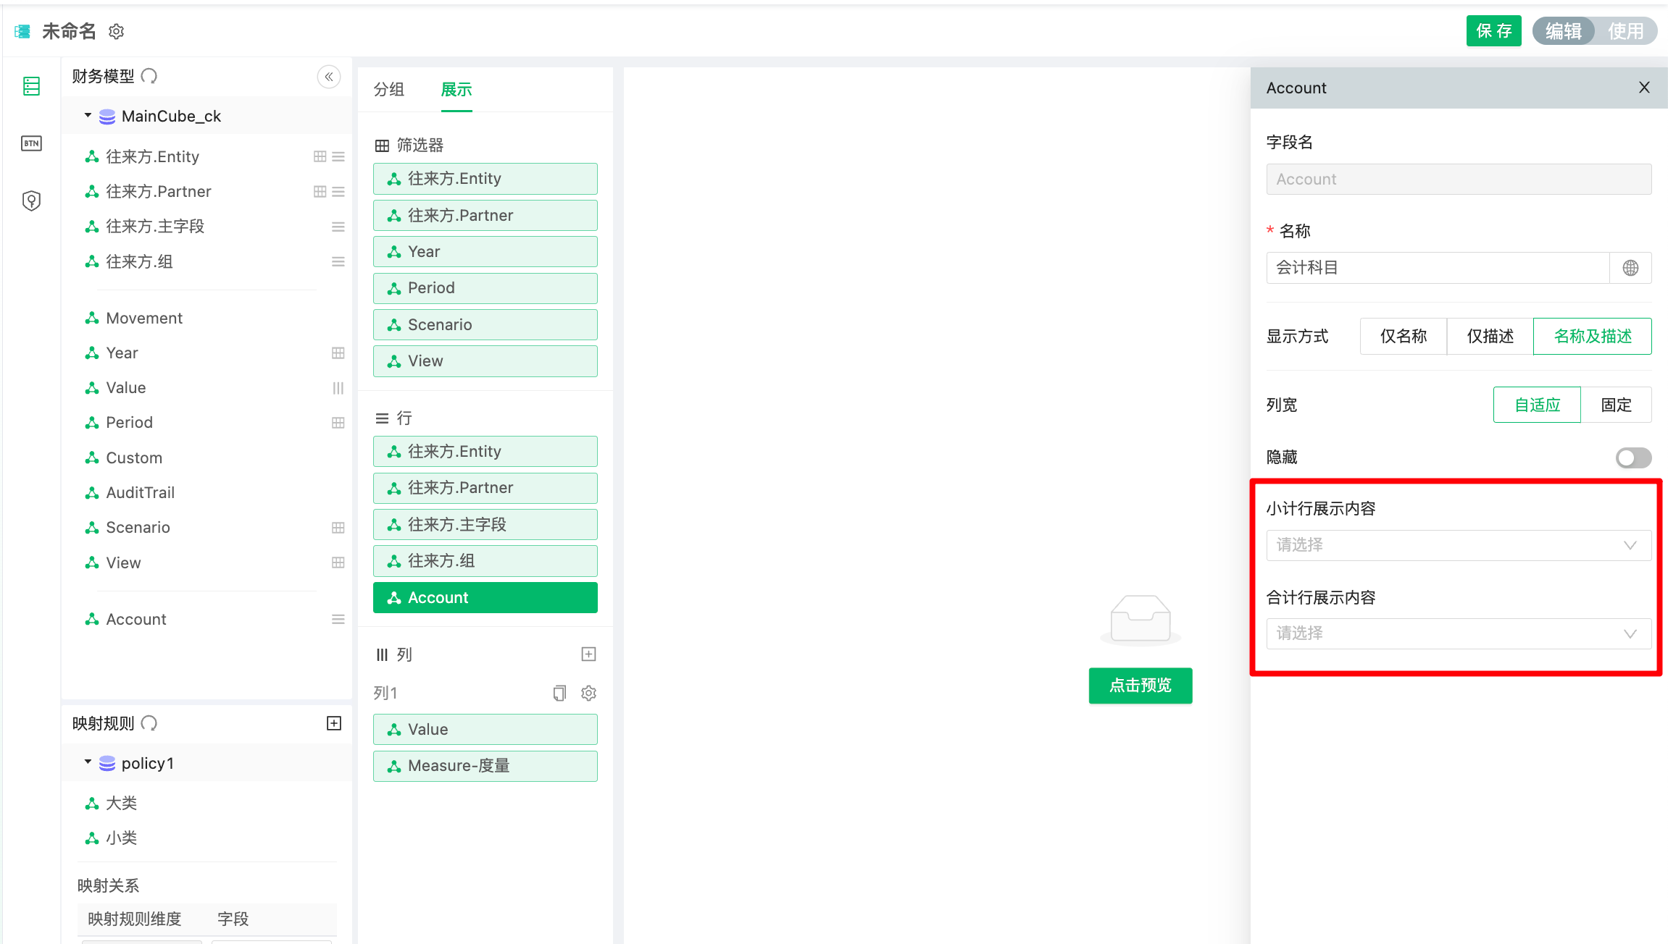
Task: Switch to 使用 mode
Action: 1625,31
